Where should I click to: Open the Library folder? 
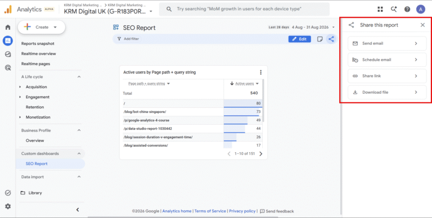click(31, 193)
